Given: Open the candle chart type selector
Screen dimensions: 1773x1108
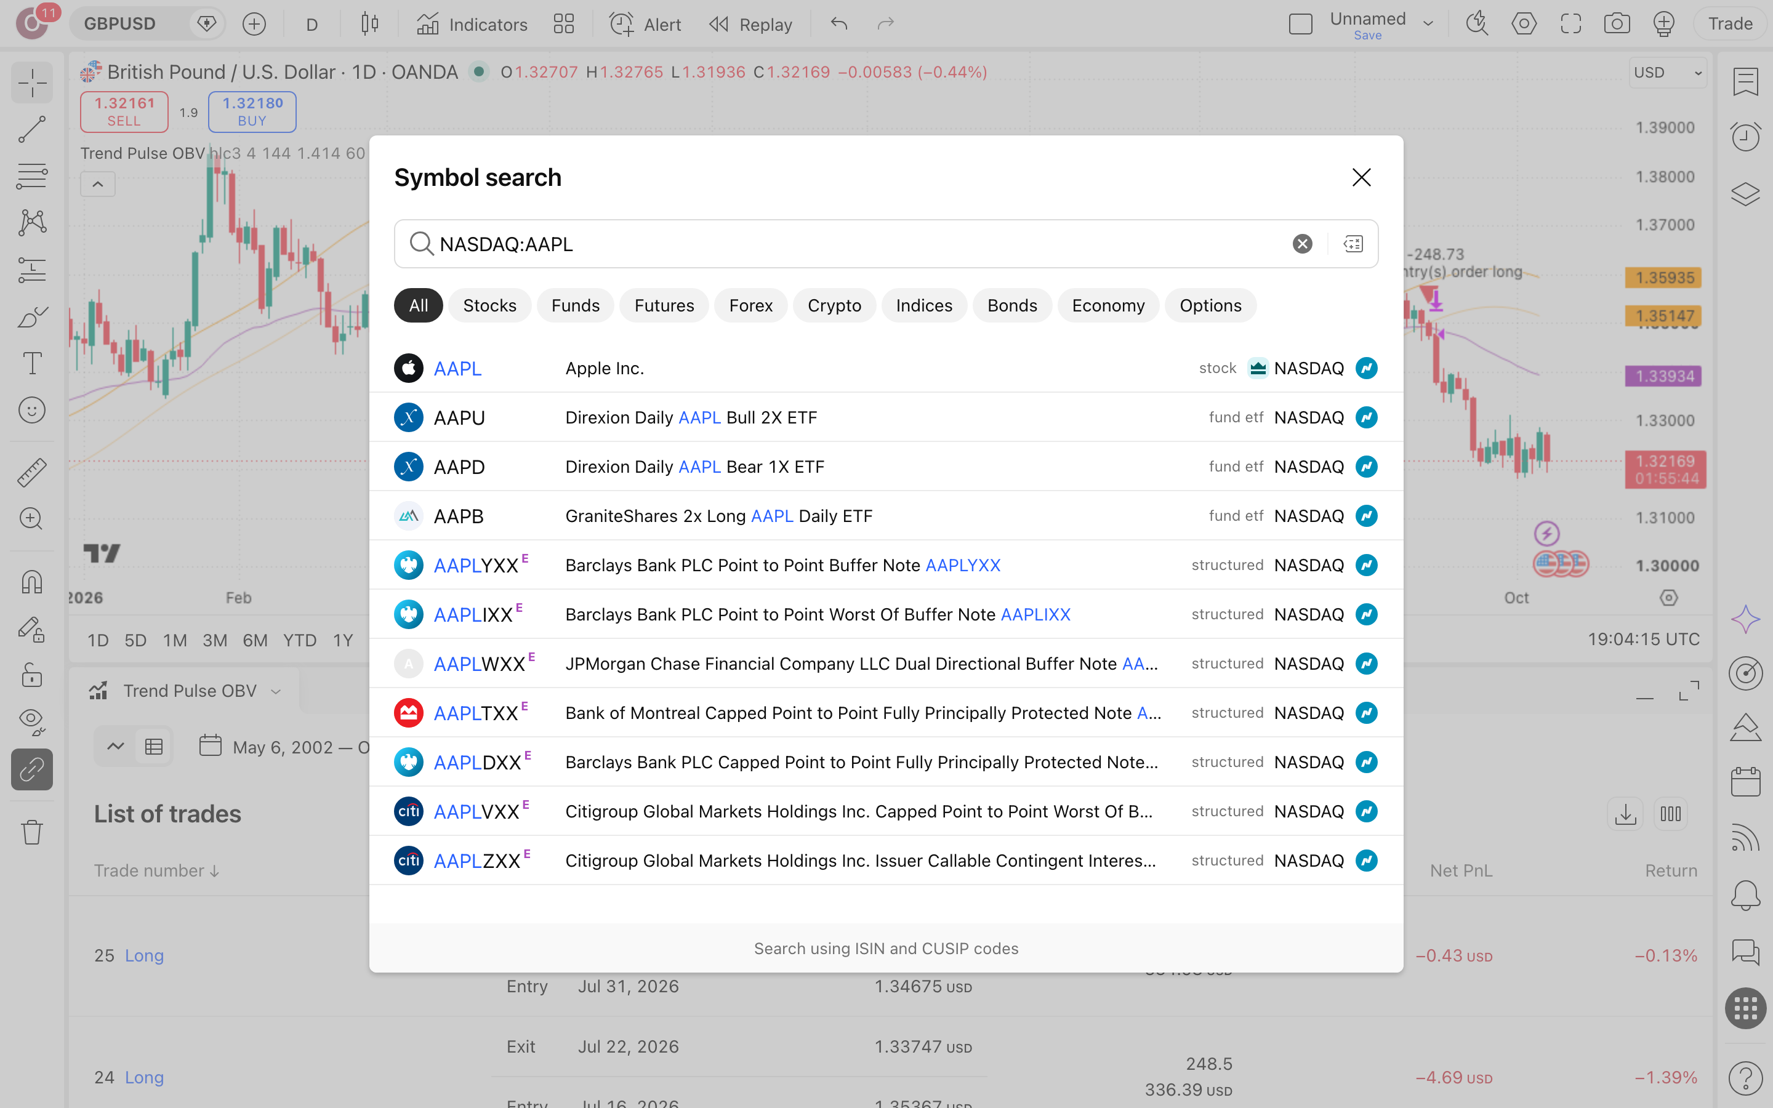Looking at the screenshot, I should click(x=370, y=24).
